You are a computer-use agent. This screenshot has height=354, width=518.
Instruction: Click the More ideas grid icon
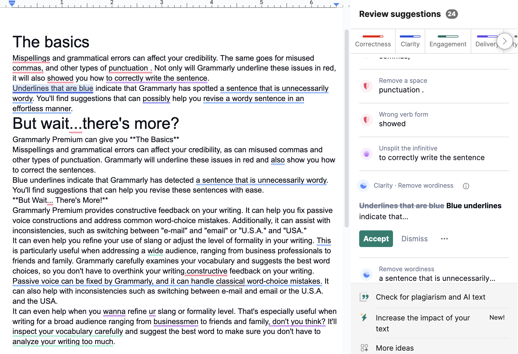click(364, 347)
